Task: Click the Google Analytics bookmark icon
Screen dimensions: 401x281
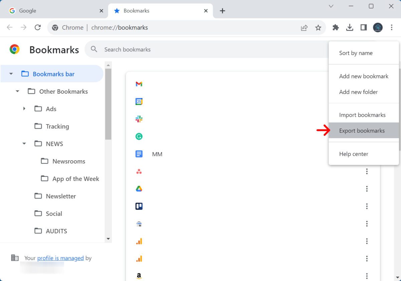Action: 139,241
